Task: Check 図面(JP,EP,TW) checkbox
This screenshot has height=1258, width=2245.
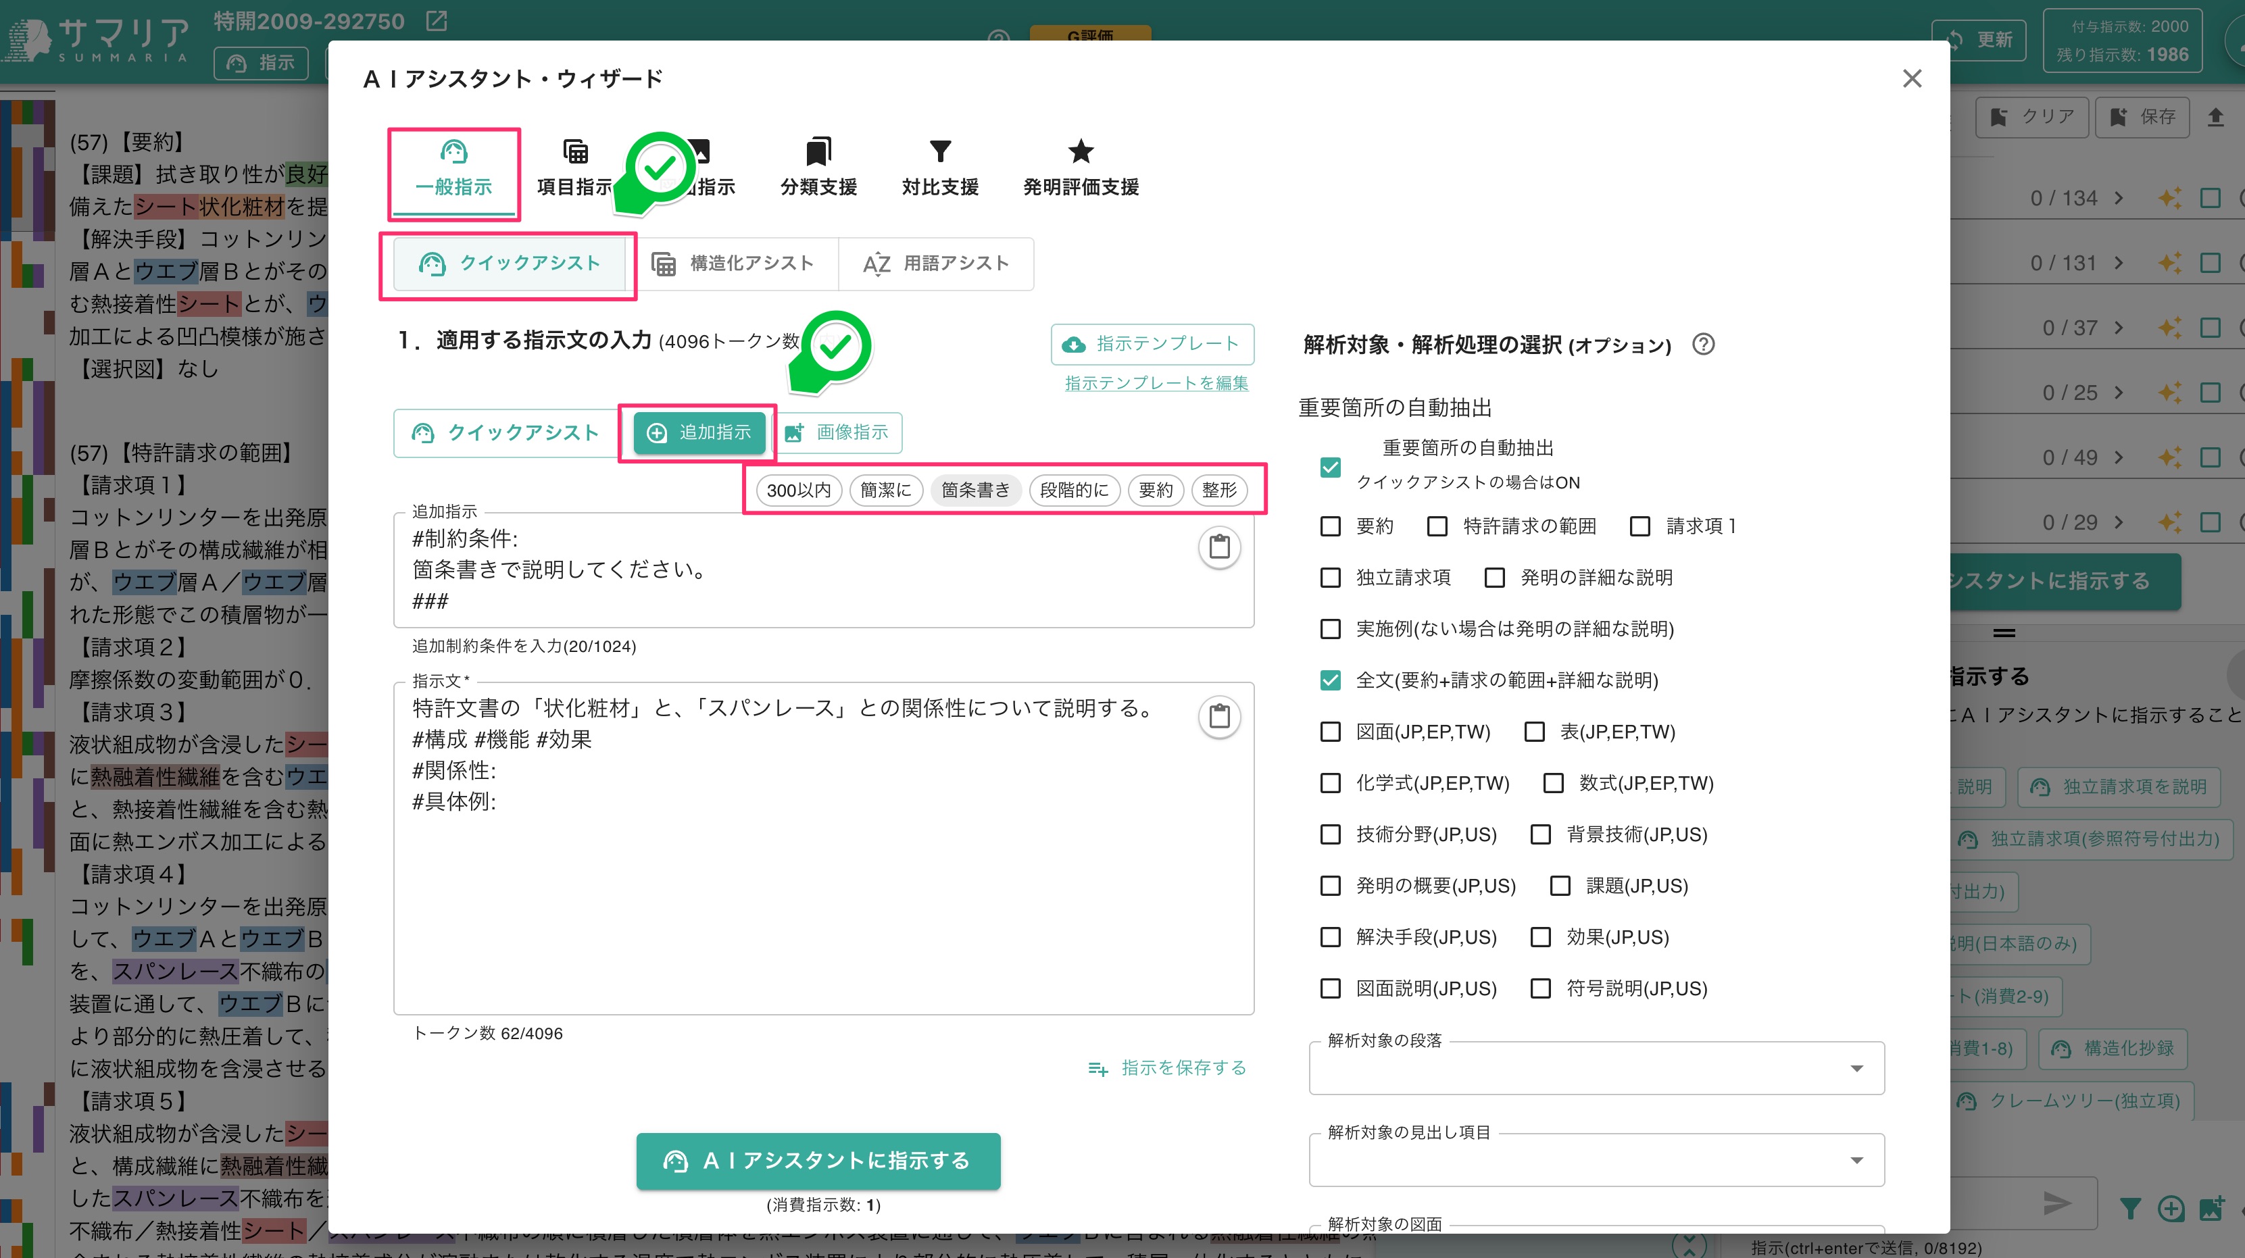Action: click(1330, 732)
